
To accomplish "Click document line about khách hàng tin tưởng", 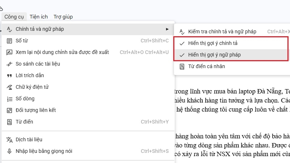I will coord(232,101).
